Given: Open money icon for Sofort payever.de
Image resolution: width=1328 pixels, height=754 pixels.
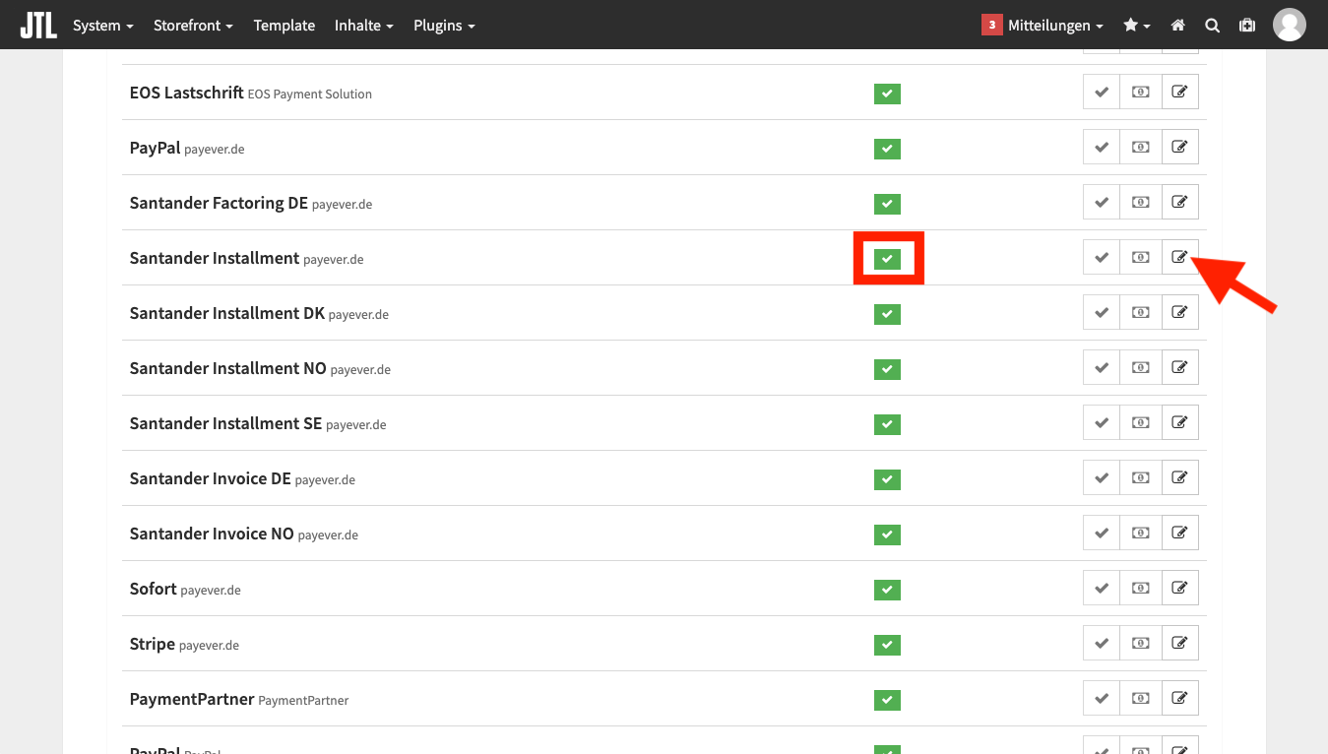Looking at the screenshot, I should click(1140, 588).
